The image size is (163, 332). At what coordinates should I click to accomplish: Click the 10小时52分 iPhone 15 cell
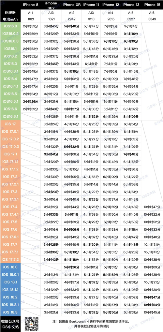pyautogui.click(x=152, y=222)
